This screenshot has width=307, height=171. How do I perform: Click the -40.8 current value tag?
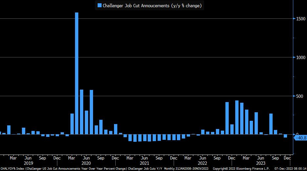[300, 138]
